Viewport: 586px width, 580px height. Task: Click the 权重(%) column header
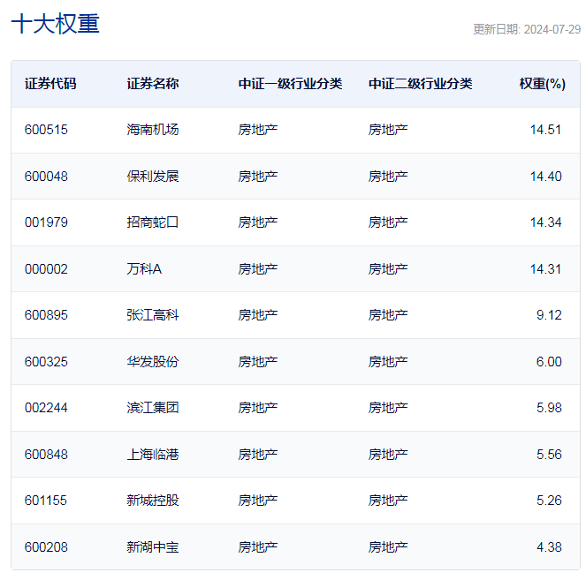click(542, 84)
